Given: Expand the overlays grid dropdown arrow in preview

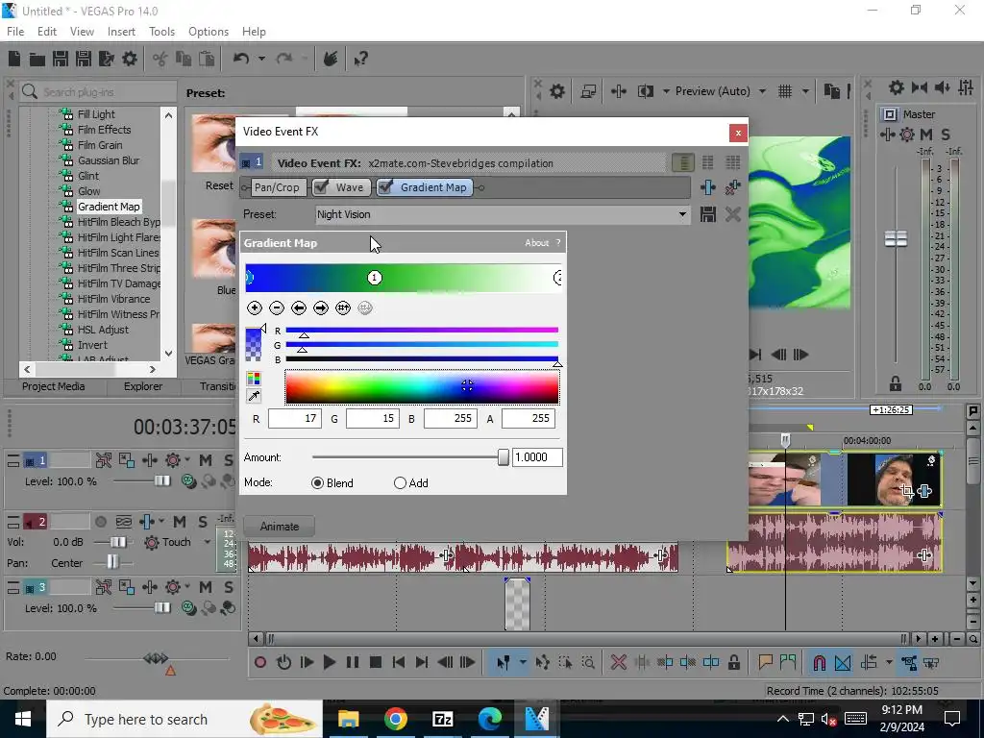Looking at the screenshot, I should [805, 91].
